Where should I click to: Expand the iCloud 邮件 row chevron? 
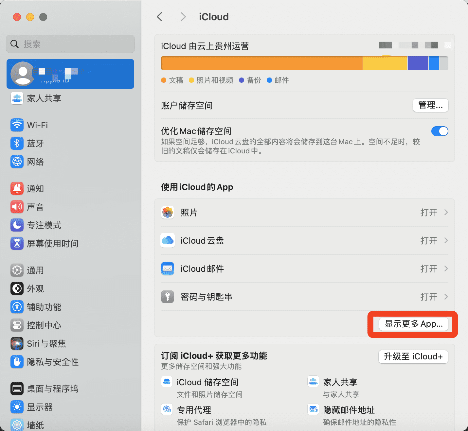(x=446, y=269)
